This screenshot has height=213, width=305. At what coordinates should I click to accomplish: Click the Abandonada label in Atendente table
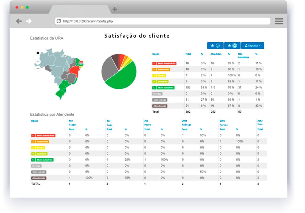[x=39, y=178]
